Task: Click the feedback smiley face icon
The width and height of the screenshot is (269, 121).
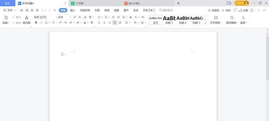Action: (x=235, y=10)
